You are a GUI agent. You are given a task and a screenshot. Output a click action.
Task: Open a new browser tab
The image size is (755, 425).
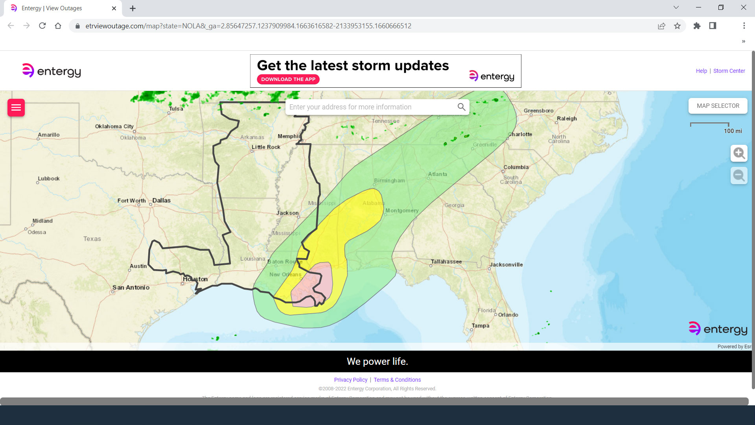(133, 8)
